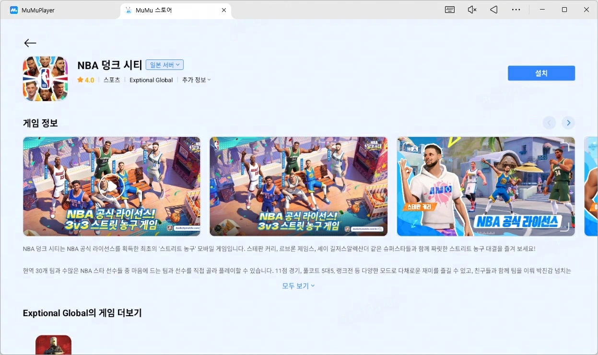The image size is (598, 355).
Task: Click the description line starting '현역 30개 팀과'
Action: coord(297,271)
